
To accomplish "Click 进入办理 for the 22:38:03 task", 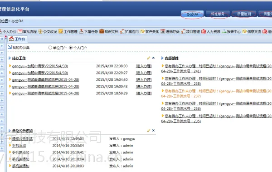I will [x=144, y=66].
